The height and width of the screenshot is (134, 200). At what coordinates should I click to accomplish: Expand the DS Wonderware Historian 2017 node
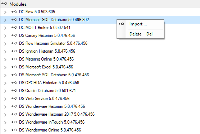(5, 115)
